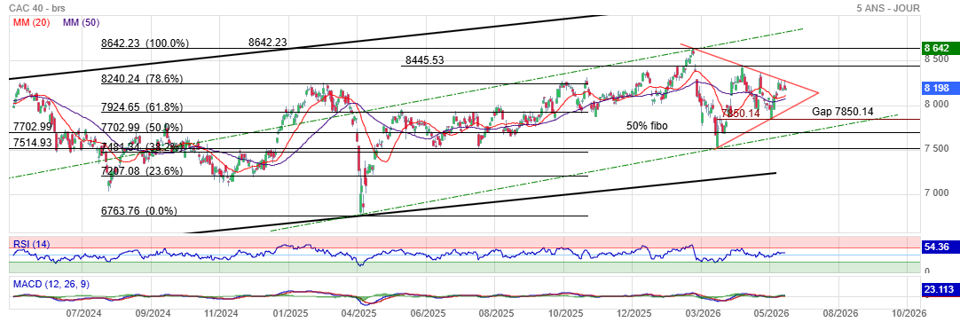
Task: Click the Gap 7850.14 annotation
Action: (x=843, y=112)
